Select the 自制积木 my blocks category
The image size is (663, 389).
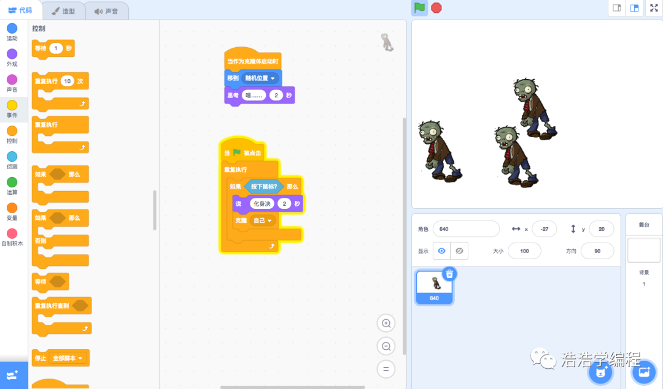[x=12, y=237]
